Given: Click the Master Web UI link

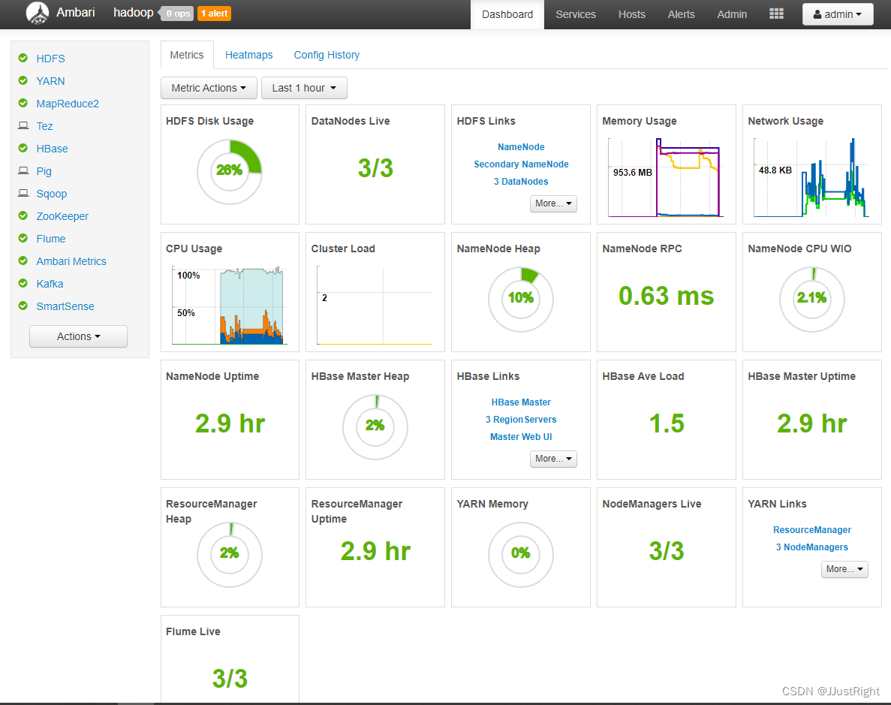Looking at the screenshot, I should tap(521, 437).
